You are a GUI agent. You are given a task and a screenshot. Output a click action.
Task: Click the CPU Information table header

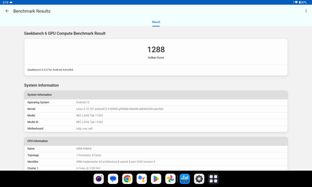tap(156, 141)
